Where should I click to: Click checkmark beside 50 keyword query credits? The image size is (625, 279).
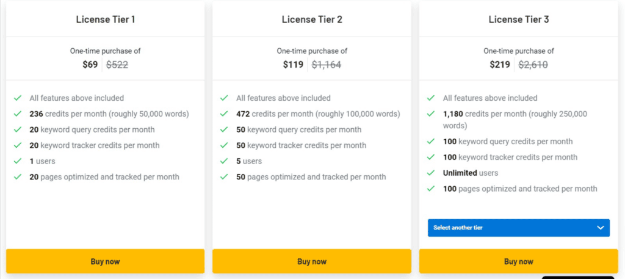[225, 129]
